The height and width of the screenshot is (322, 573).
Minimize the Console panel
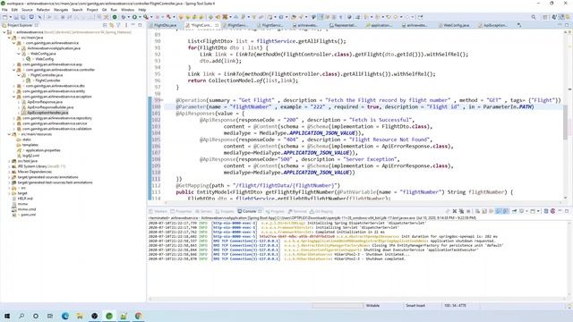coord(560,211)
